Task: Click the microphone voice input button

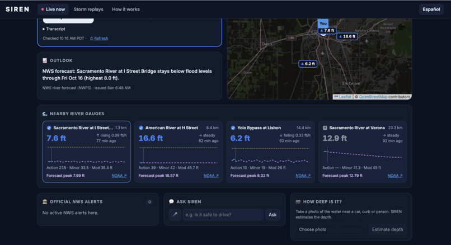Action: pos(175,215)
